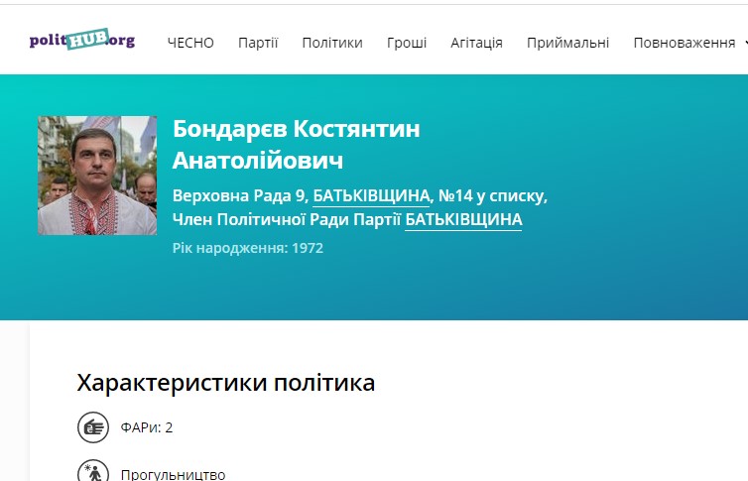Click the ФАРи hand icon

[x=93, y=428]
